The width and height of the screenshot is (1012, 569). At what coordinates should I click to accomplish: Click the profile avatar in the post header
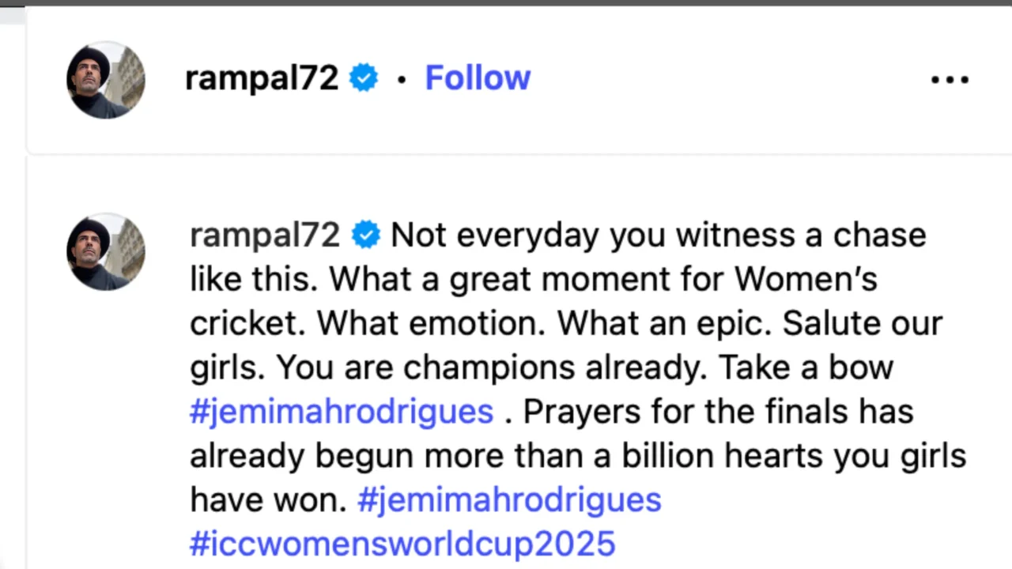coord(105,80)
